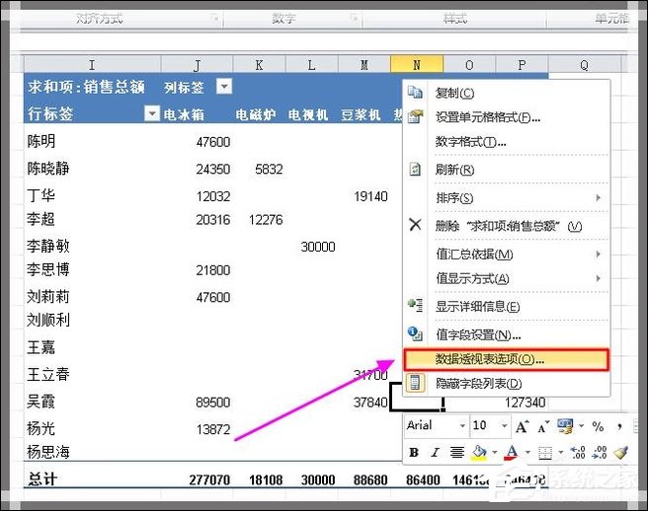Apply red font color button
Image resolution: width=648 pixels, height=511 pixels.
click(x=511, y=453)
